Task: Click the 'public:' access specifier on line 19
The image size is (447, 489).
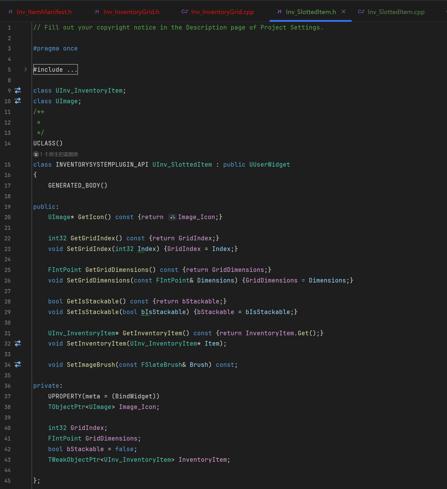Action: (x=46, y=207)
